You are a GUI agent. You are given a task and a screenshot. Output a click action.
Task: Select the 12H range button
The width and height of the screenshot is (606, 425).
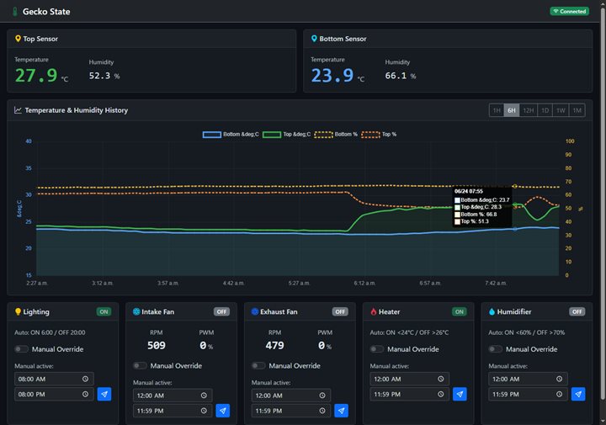coord(529,110)
